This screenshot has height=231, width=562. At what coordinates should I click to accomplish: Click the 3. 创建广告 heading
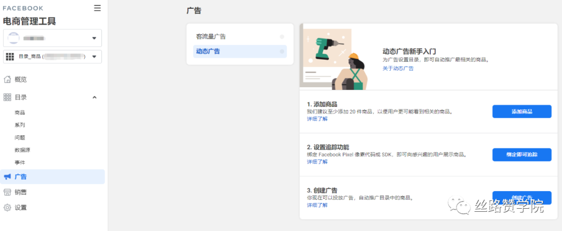[322, 190]
